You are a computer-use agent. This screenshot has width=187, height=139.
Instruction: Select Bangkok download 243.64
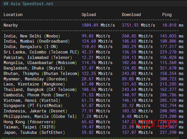(129, 90)
